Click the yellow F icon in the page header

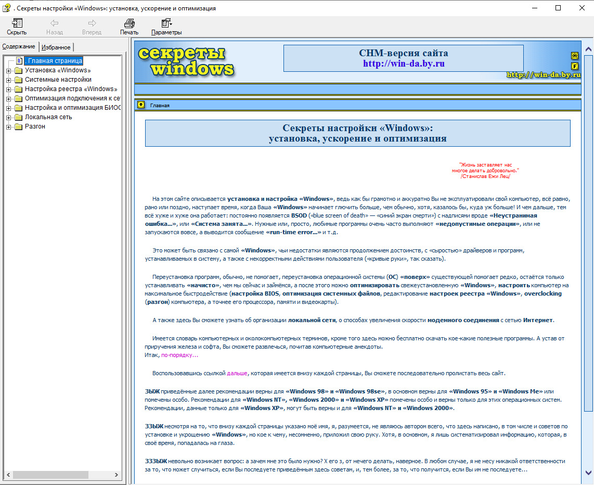[x=575, y=66]
